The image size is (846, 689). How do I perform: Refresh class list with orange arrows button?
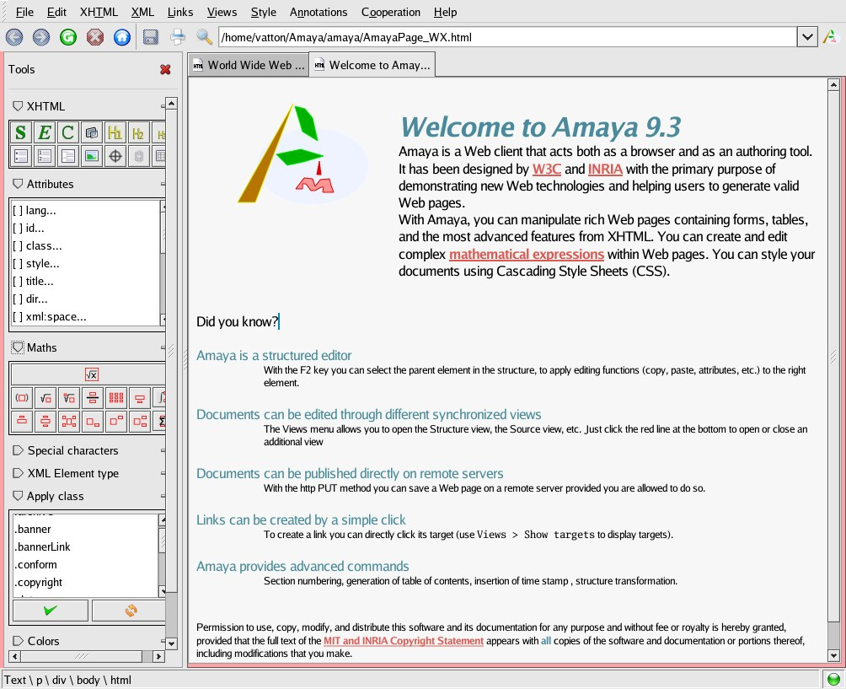[x=130, y=611]
